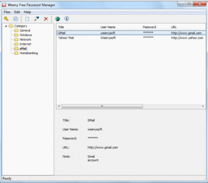The image size is (208, 183).
Task: Open the Help menu
Action: tap(27, 12)
